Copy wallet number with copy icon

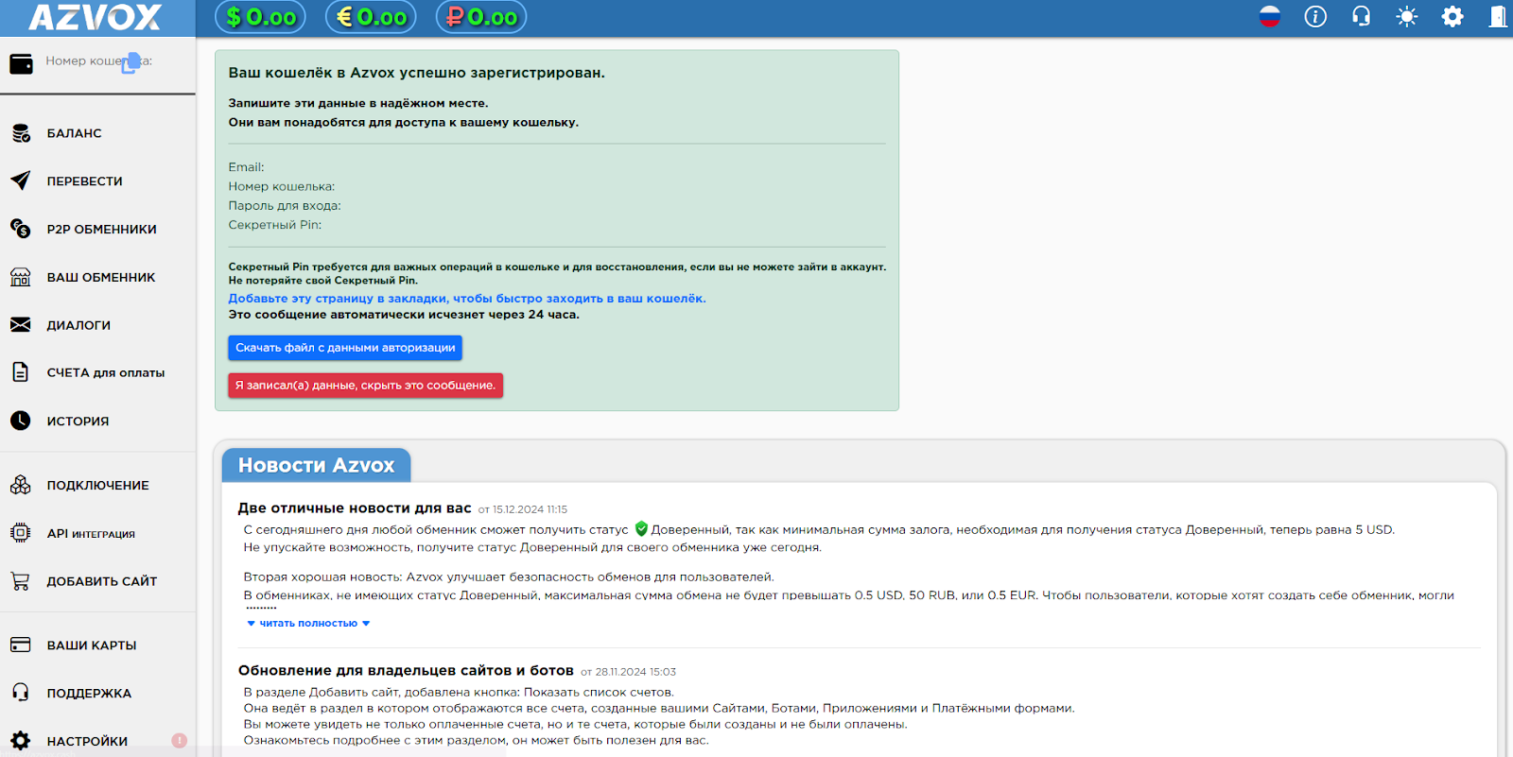pyautogui.click(x=130, y=63)
